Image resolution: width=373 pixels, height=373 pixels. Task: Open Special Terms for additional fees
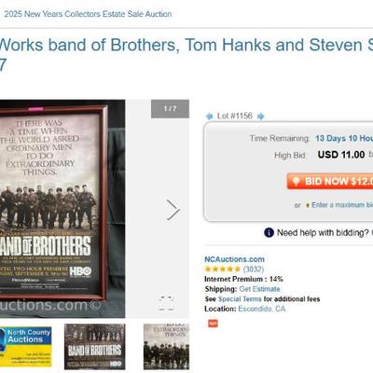(x=240, y=299)
